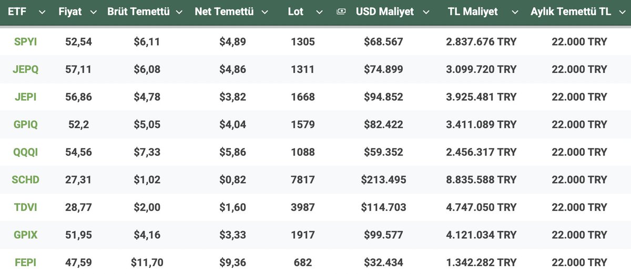The image size is (631, 274).
Task: Click the FEPI price 47,59
Action: tap(78, 262)
